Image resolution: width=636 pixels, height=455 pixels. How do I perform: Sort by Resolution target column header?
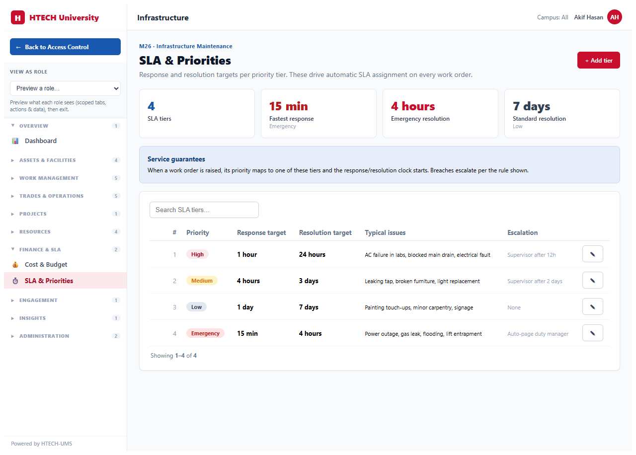click(x=325, y=232)
